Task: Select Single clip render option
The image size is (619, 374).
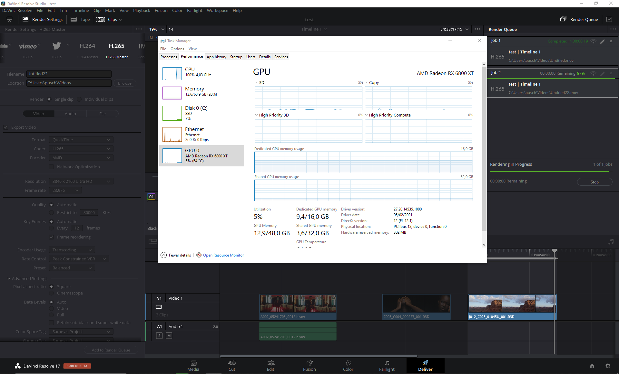Action: click(49, 99)
